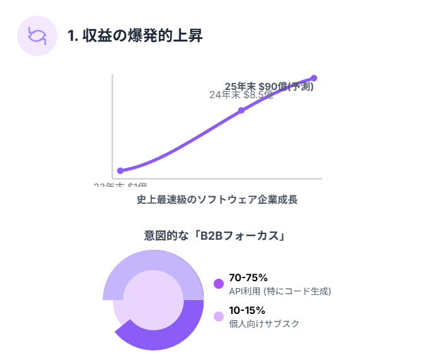The height and width of the screenshot is (363, 433).
Task: Click the vertical axis of the revenue chart
Action: 112,126
